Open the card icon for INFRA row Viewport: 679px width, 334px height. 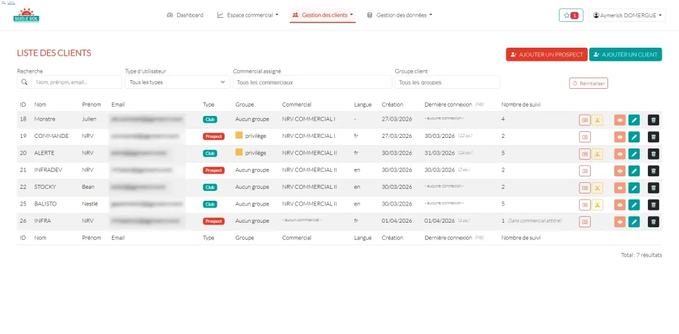coord(585,222)
